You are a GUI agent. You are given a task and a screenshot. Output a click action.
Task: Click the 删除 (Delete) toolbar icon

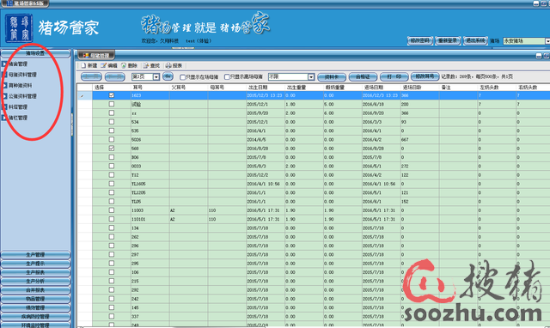coord(124,65)
